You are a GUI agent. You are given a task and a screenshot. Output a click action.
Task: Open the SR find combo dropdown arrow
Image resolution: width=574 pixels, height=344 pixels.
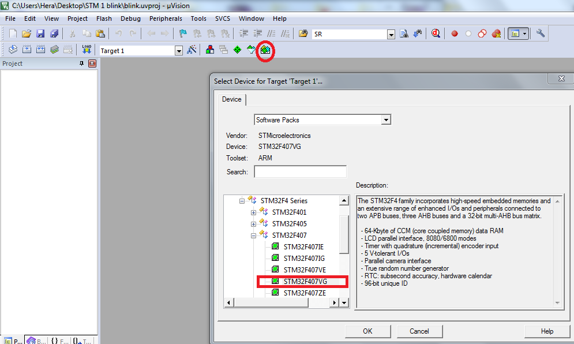click(x=391, y=35)
